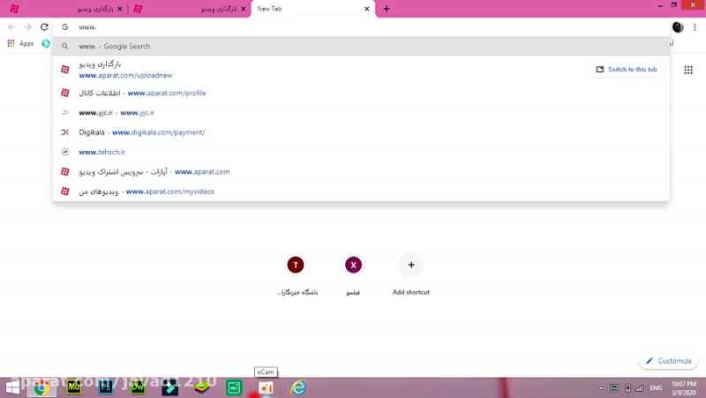Reload the current page
706x398 pixels.
click(x=44, y=27)
